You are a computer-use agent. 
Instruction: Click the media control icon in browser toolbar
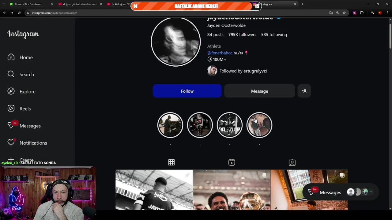(373, 13)
